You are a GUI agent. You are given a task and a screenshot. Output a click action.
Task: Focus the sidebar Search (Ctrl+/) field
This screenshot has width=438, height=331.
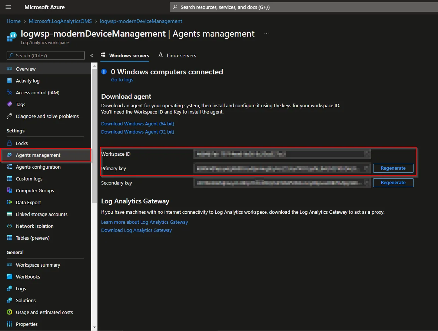point(46,55)
